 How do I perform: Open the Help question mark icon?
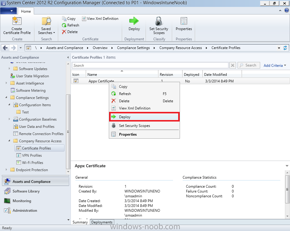coord(286,11)
